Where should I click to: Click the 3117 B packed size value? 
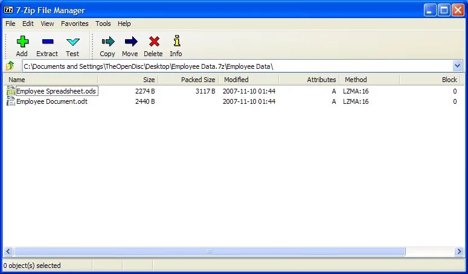[x=205, y=91]
